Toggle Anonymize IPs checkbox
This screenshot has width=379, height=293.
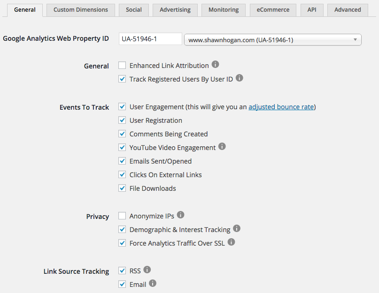tap(122, 216)
